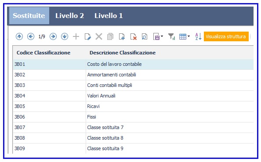Click the grid layout table icon
The width and height of the screenshot is (261, 162).
click(183, 36)
